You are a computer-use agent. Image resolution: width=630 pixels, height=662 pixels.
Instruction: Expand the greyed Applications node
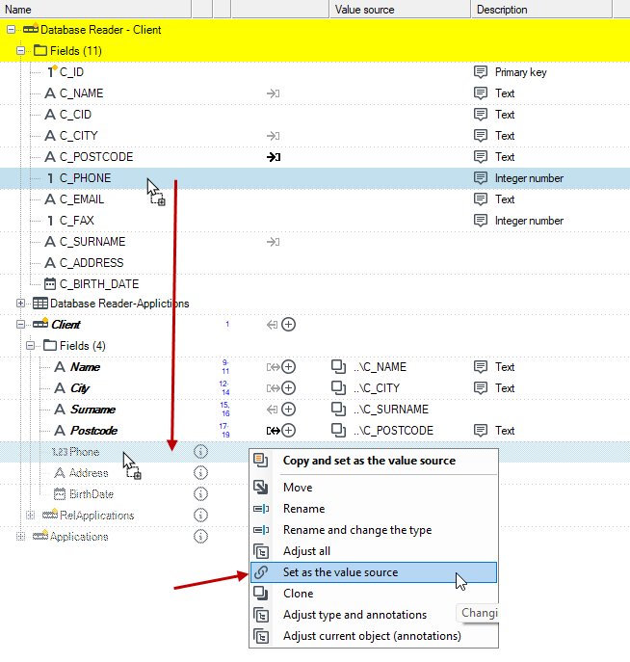coord(20,536)
